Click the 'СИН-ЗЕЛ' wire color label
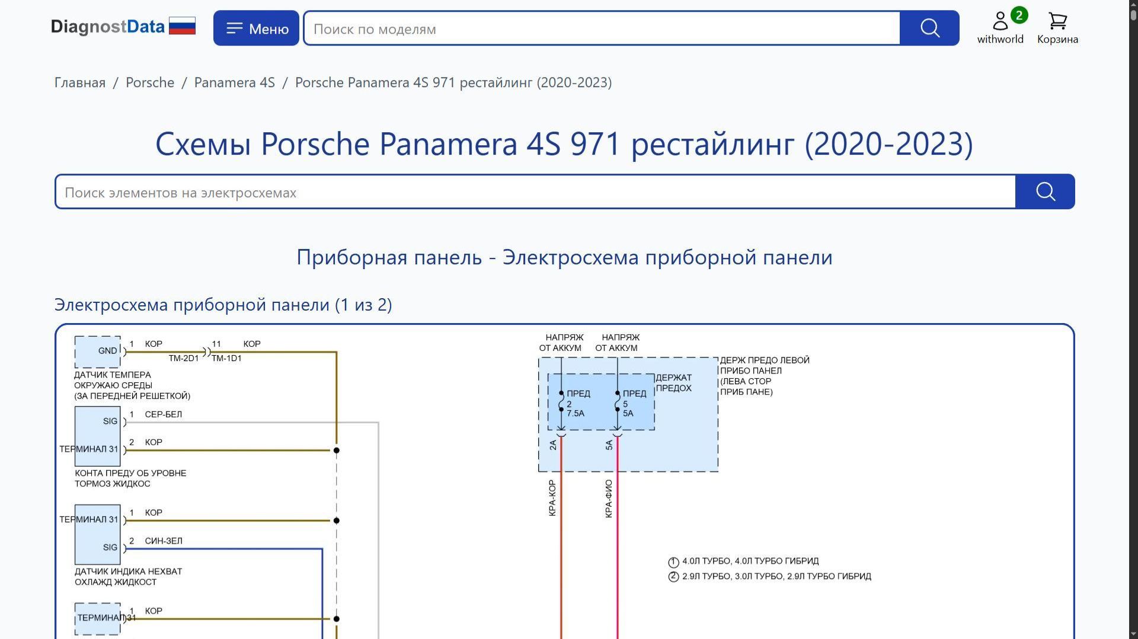 pos(164,541)
